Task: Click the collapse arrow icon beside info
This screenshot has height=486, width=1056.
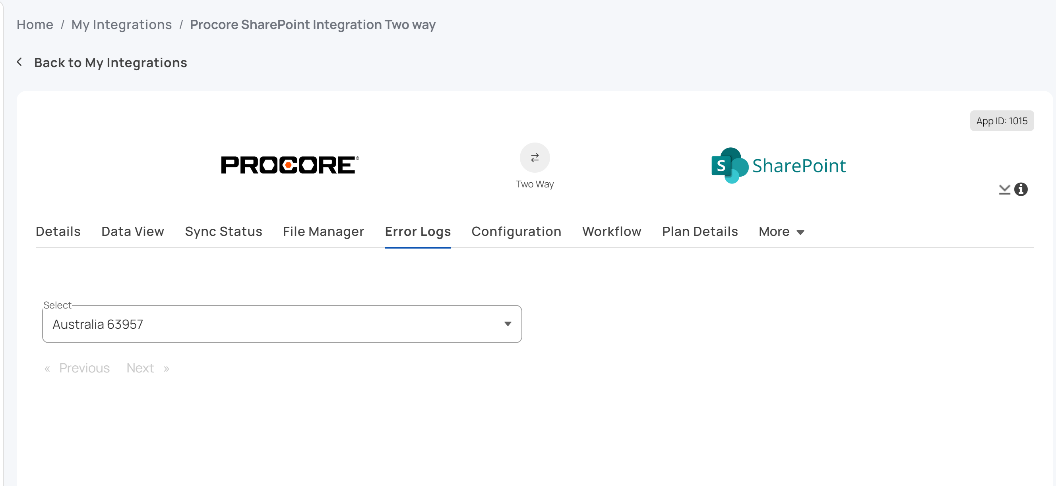Action: [1004, 189]
